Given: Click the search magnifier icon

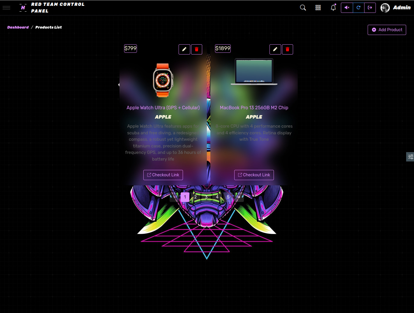Looking at the screenshot, I should pyautogui.click(x=303, y=8).
